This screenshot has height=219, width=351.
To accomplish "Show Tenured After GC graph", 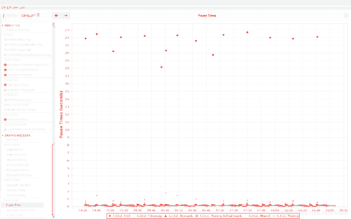I will tap(16, 160).
